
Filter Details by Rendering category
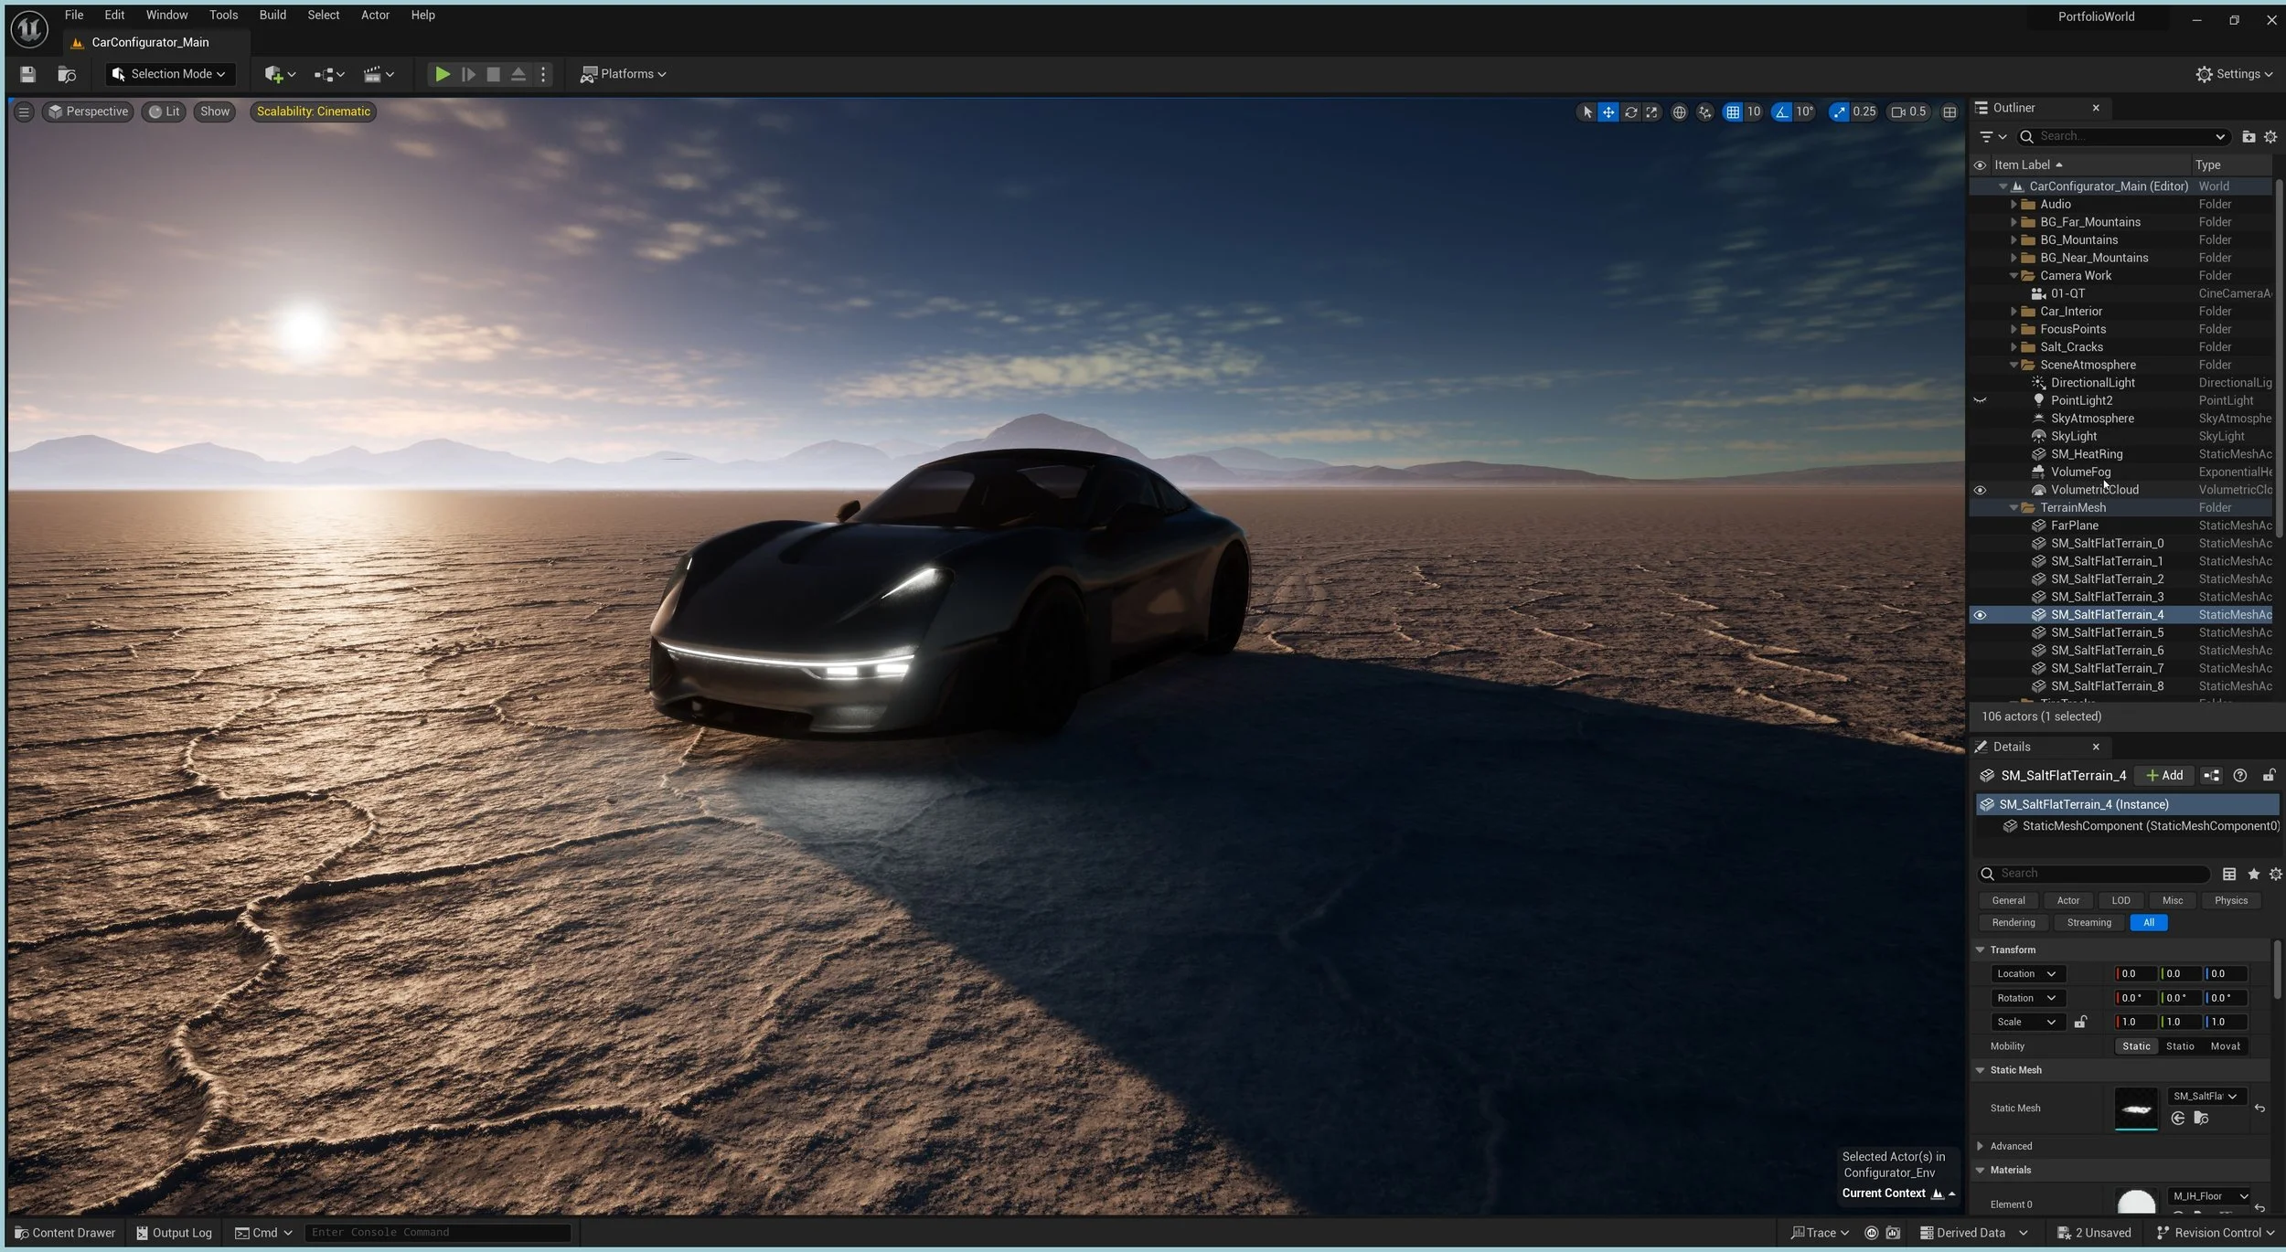pyautogui.click(x=2014, y=923)
